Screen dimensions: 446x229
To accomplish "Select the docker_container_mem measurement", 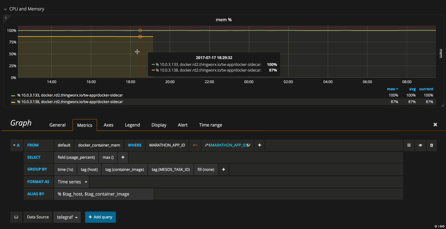I will [99, 145].
